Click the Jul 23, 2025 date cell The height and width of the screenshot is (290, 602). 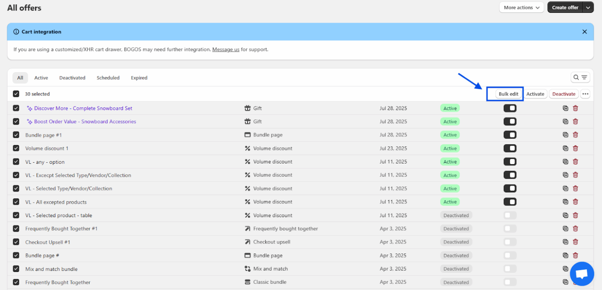pos(393,148)
